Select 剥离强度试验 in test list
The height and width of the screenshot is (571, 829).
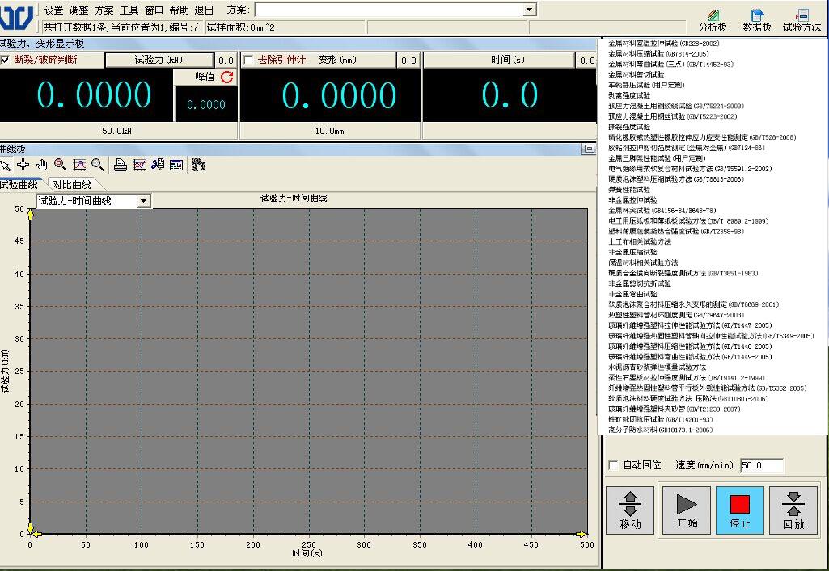coord(629,95)
